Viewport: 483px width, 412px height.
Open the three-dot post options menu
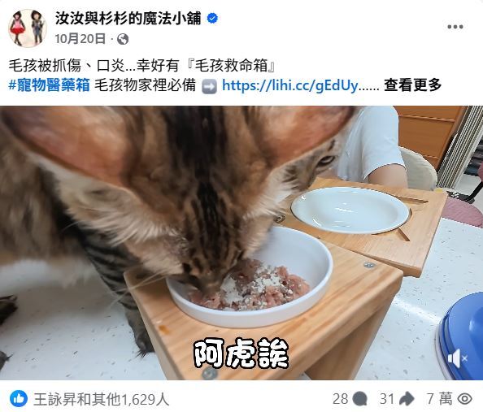(x=455, y=27)
